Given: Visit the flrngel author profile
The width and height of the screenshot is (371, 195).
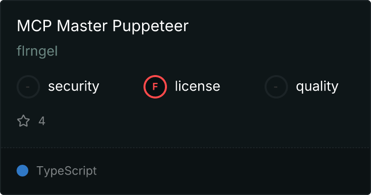Looking at the screenshot, I should (x=37, y=51).
